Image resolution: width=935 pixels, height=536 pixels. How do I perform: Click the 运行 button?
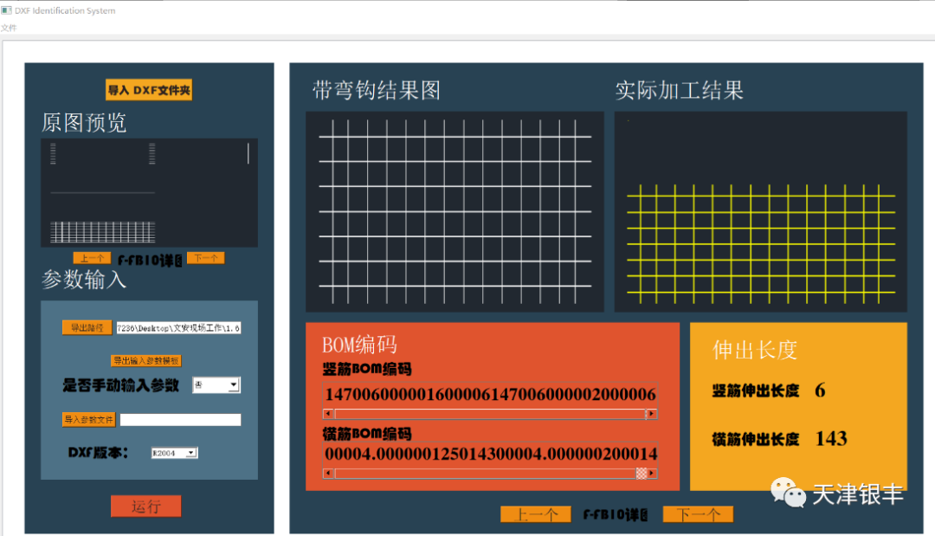pyautogui.click(x=146, y=507)
